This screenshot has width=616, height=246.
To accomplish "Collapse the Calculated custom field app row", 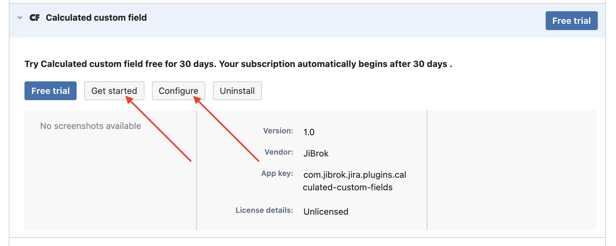I will click(x=20, y=18).
